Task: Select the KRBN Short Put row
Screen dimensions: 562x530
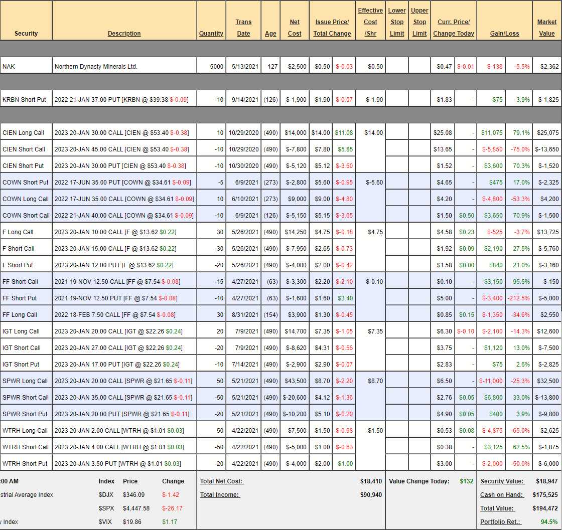Action: click(24, 99)
